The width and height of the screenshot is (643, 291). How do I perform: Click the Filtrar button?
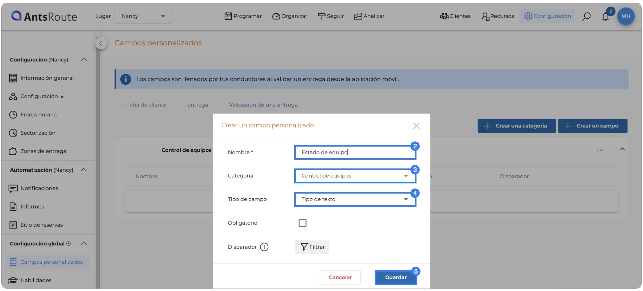click(312, 247)
